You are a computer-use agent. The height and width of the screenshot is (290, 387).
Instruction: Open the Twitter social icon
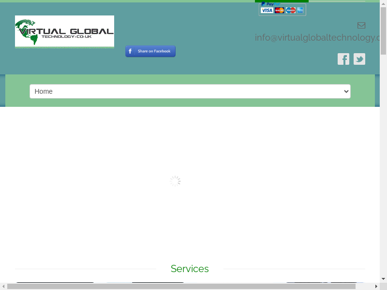(359, 59)
